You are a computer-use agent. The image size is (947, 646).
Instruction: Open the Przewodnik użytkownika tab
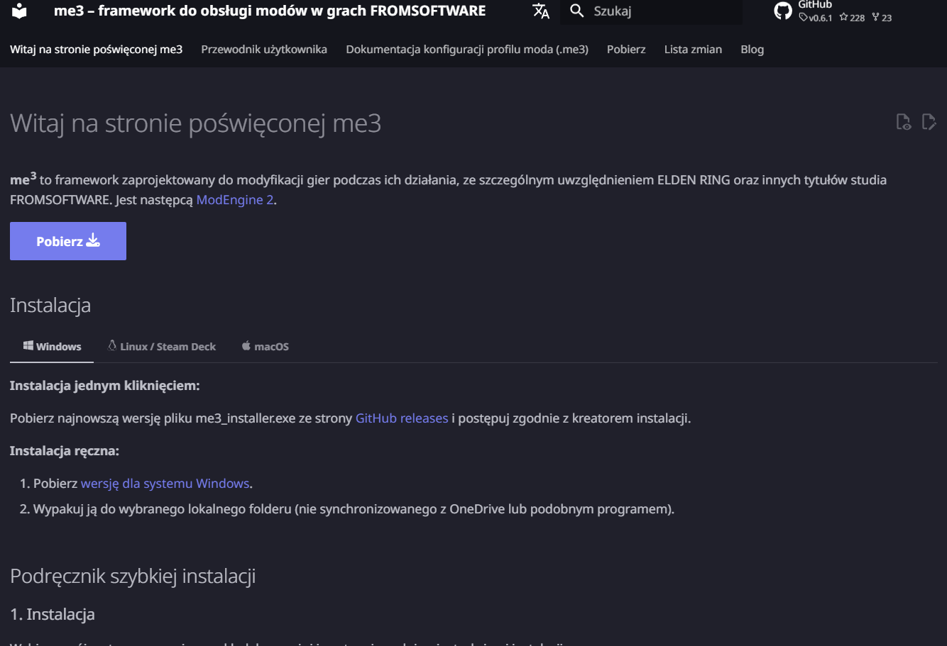264,49
